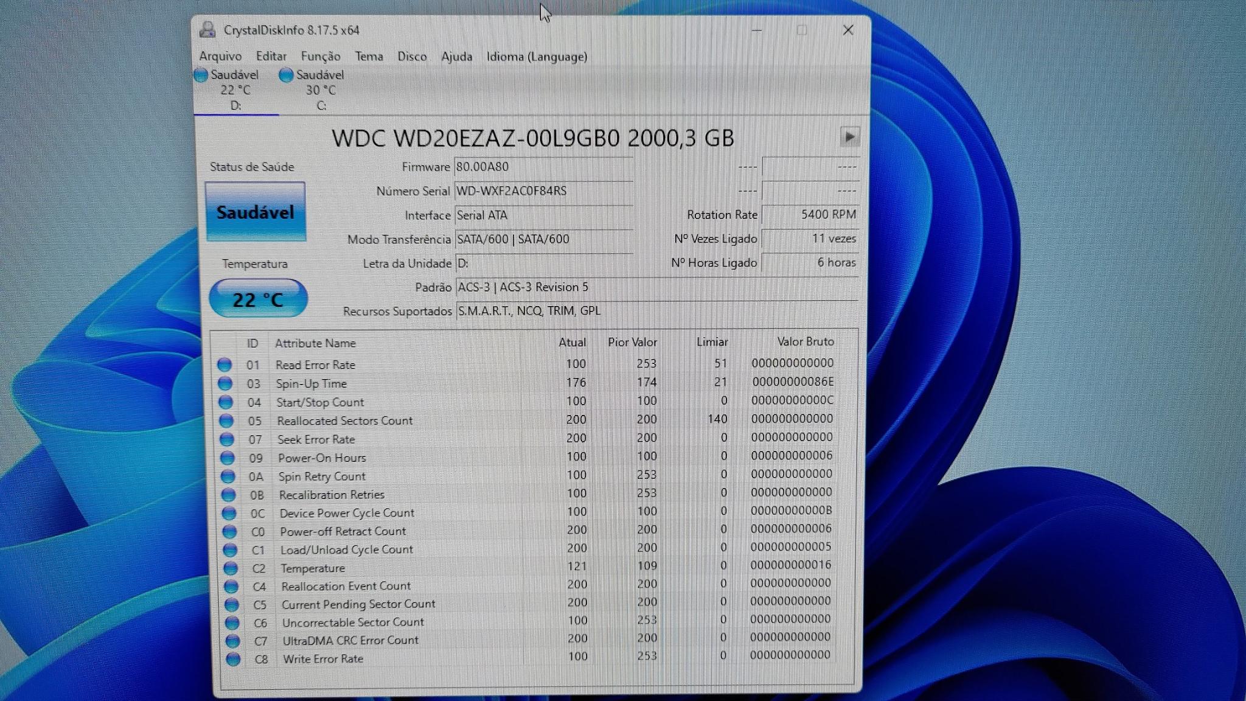Click the Power-On Hours attribute name
Screen dimensions: 1246x701
click(322, 458)
